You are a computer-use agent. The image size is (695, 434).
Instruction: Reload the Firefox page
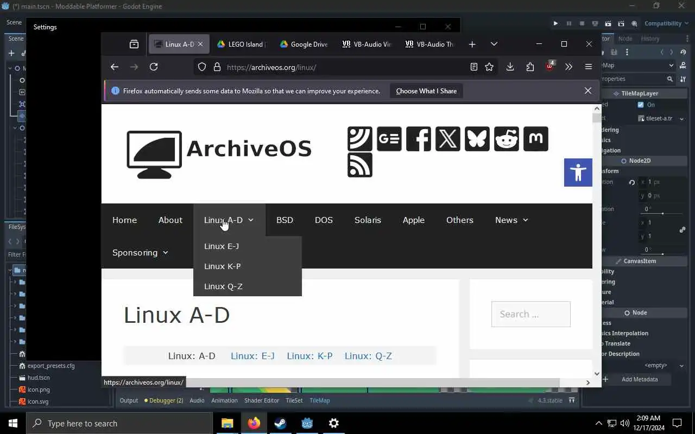[x=154, y=67]
